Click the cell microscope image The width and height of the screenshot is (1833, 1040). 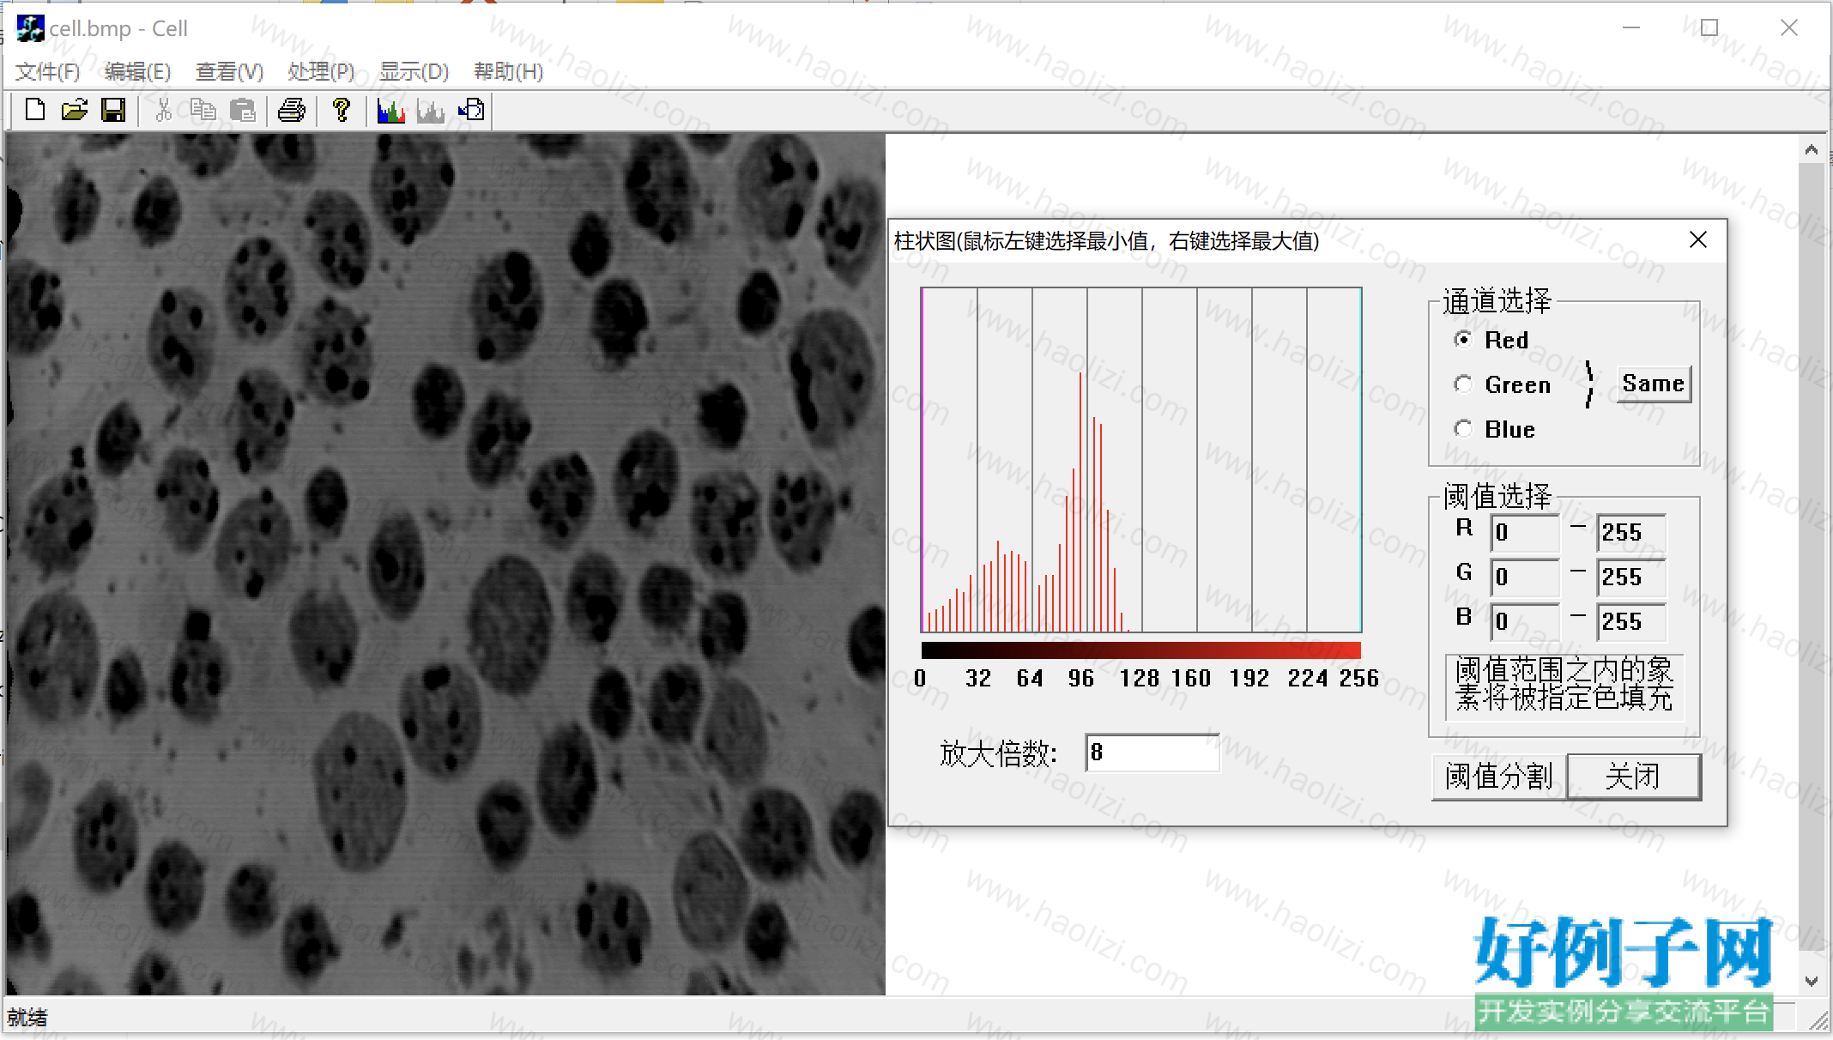[x=446, y=564]
